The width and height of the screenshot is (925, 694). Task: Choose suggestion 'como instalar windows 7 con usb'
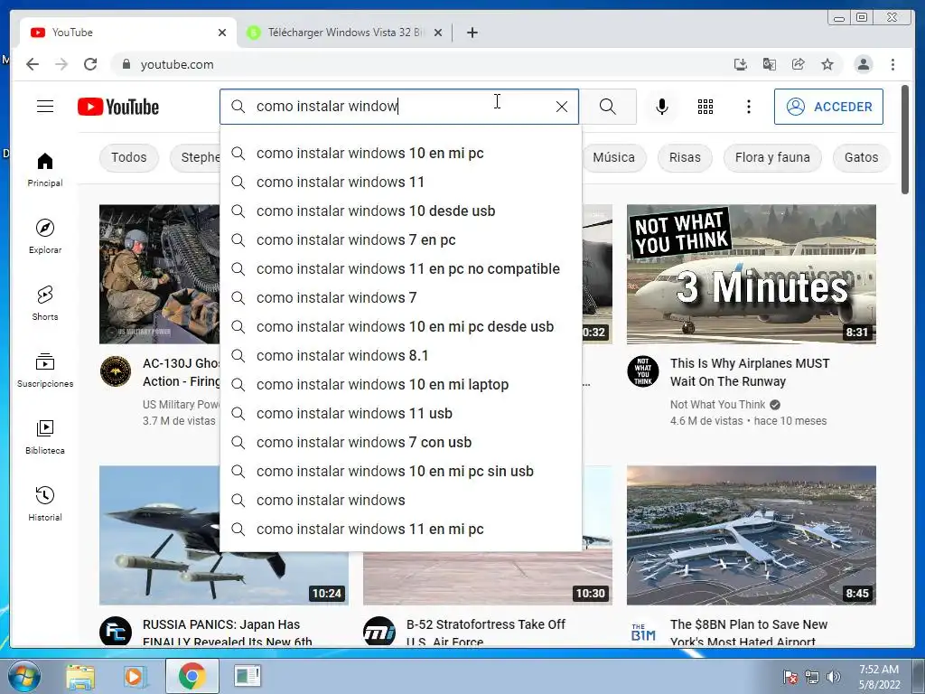point(400,443)
